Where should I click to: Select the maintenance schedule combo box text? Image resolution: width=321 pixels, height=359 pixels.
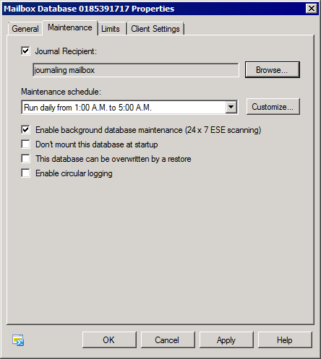click(x=124, y=107)
